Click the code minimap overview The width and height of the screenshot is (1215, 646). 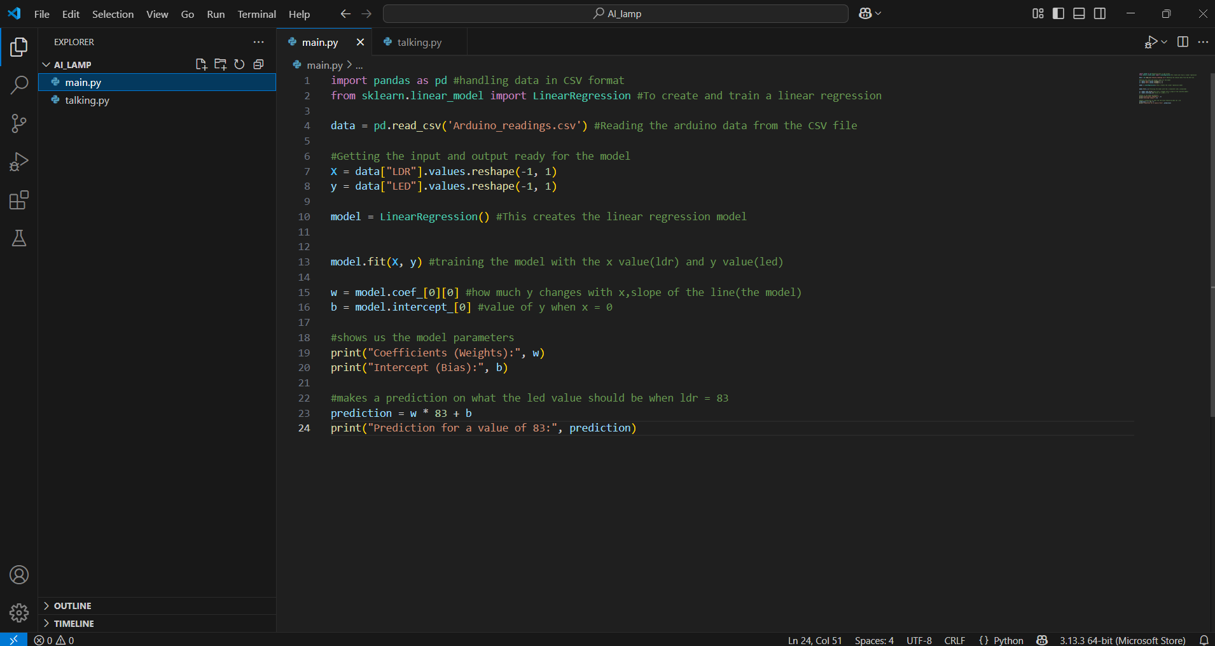1168,88
